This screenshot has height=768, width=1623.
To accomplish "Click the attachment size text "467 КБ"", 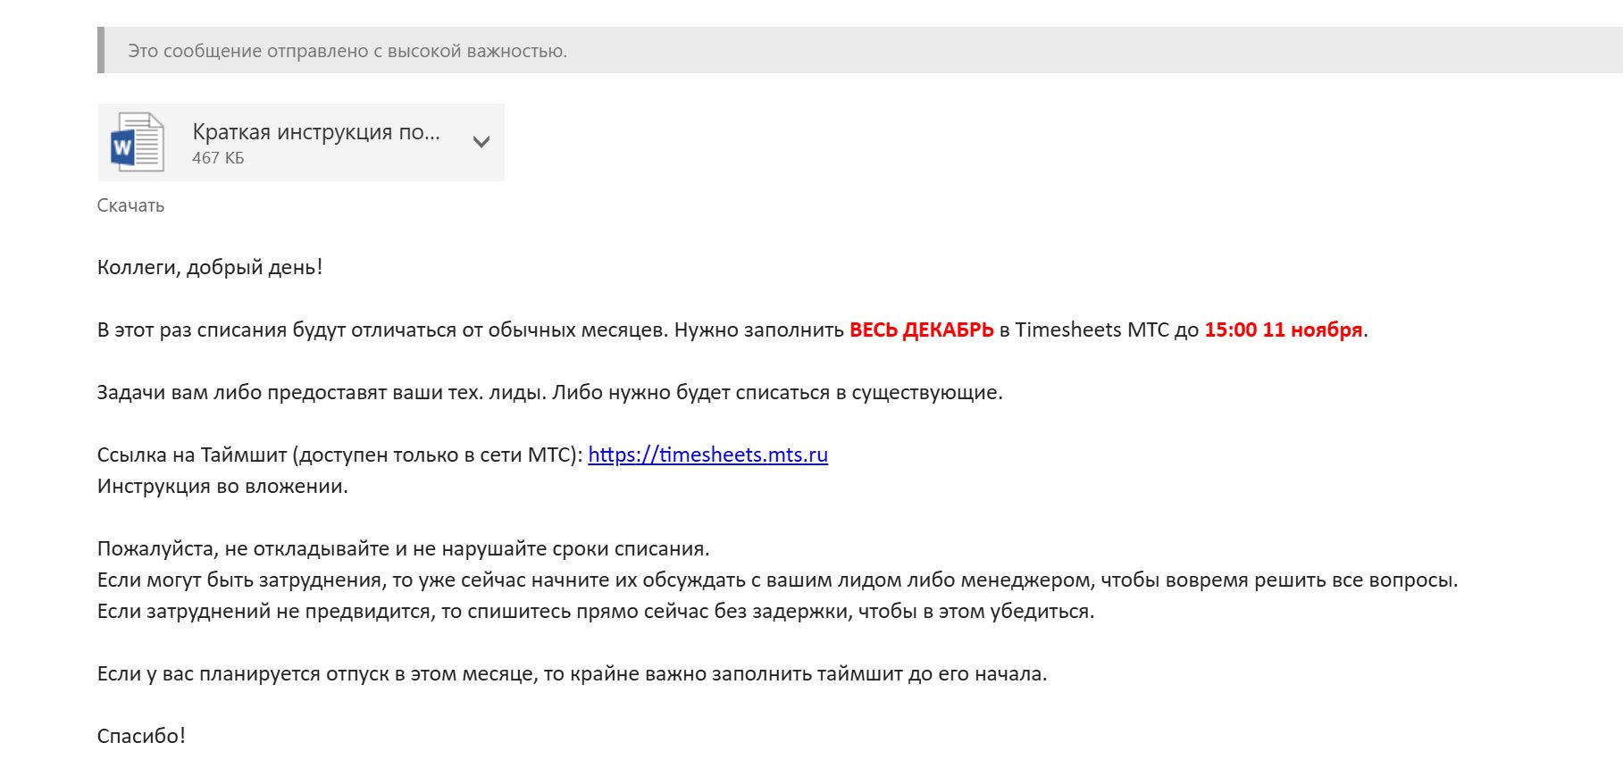I will [x=218, y=158].
